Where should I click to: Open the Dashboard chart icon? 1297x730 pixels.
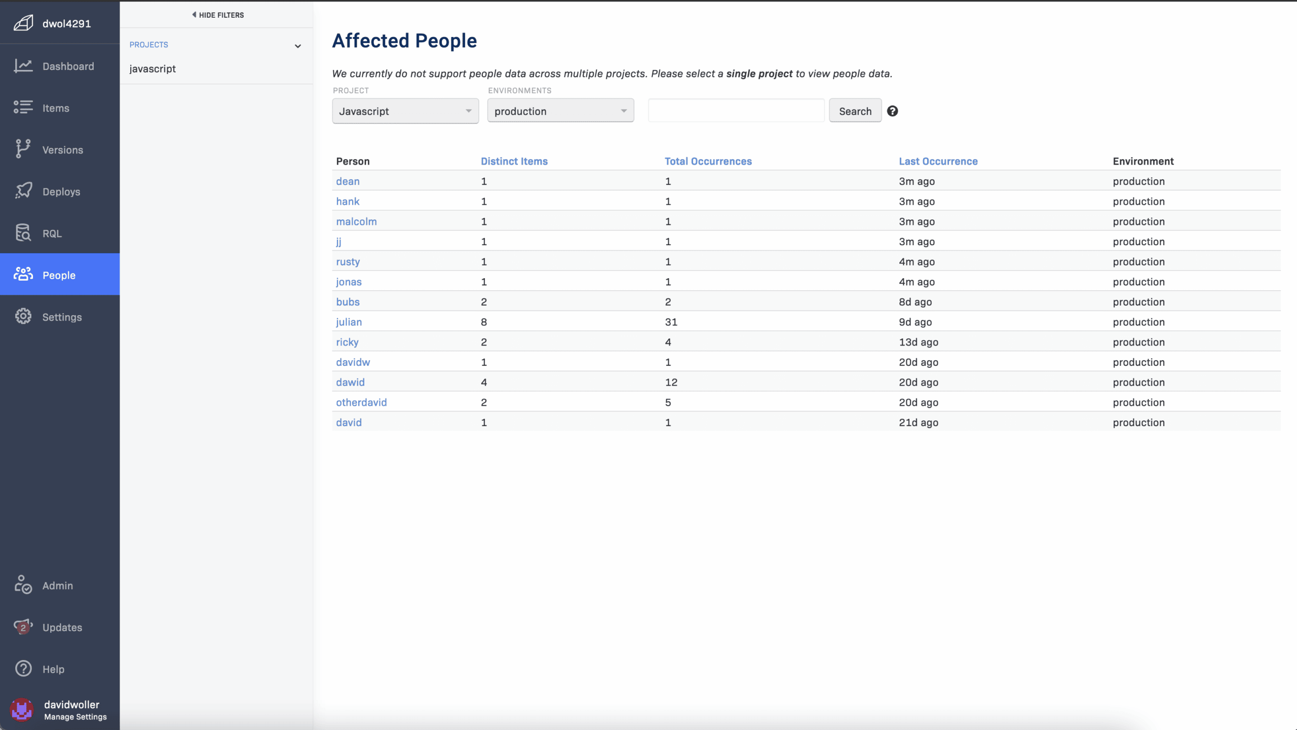pyautogui.click(x=23, y=66)
